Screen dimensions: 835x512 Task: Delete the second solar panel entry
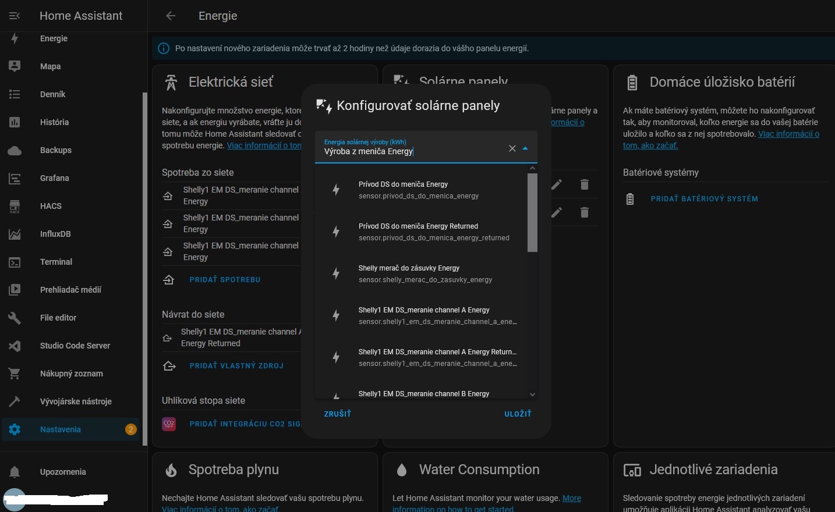585,212
